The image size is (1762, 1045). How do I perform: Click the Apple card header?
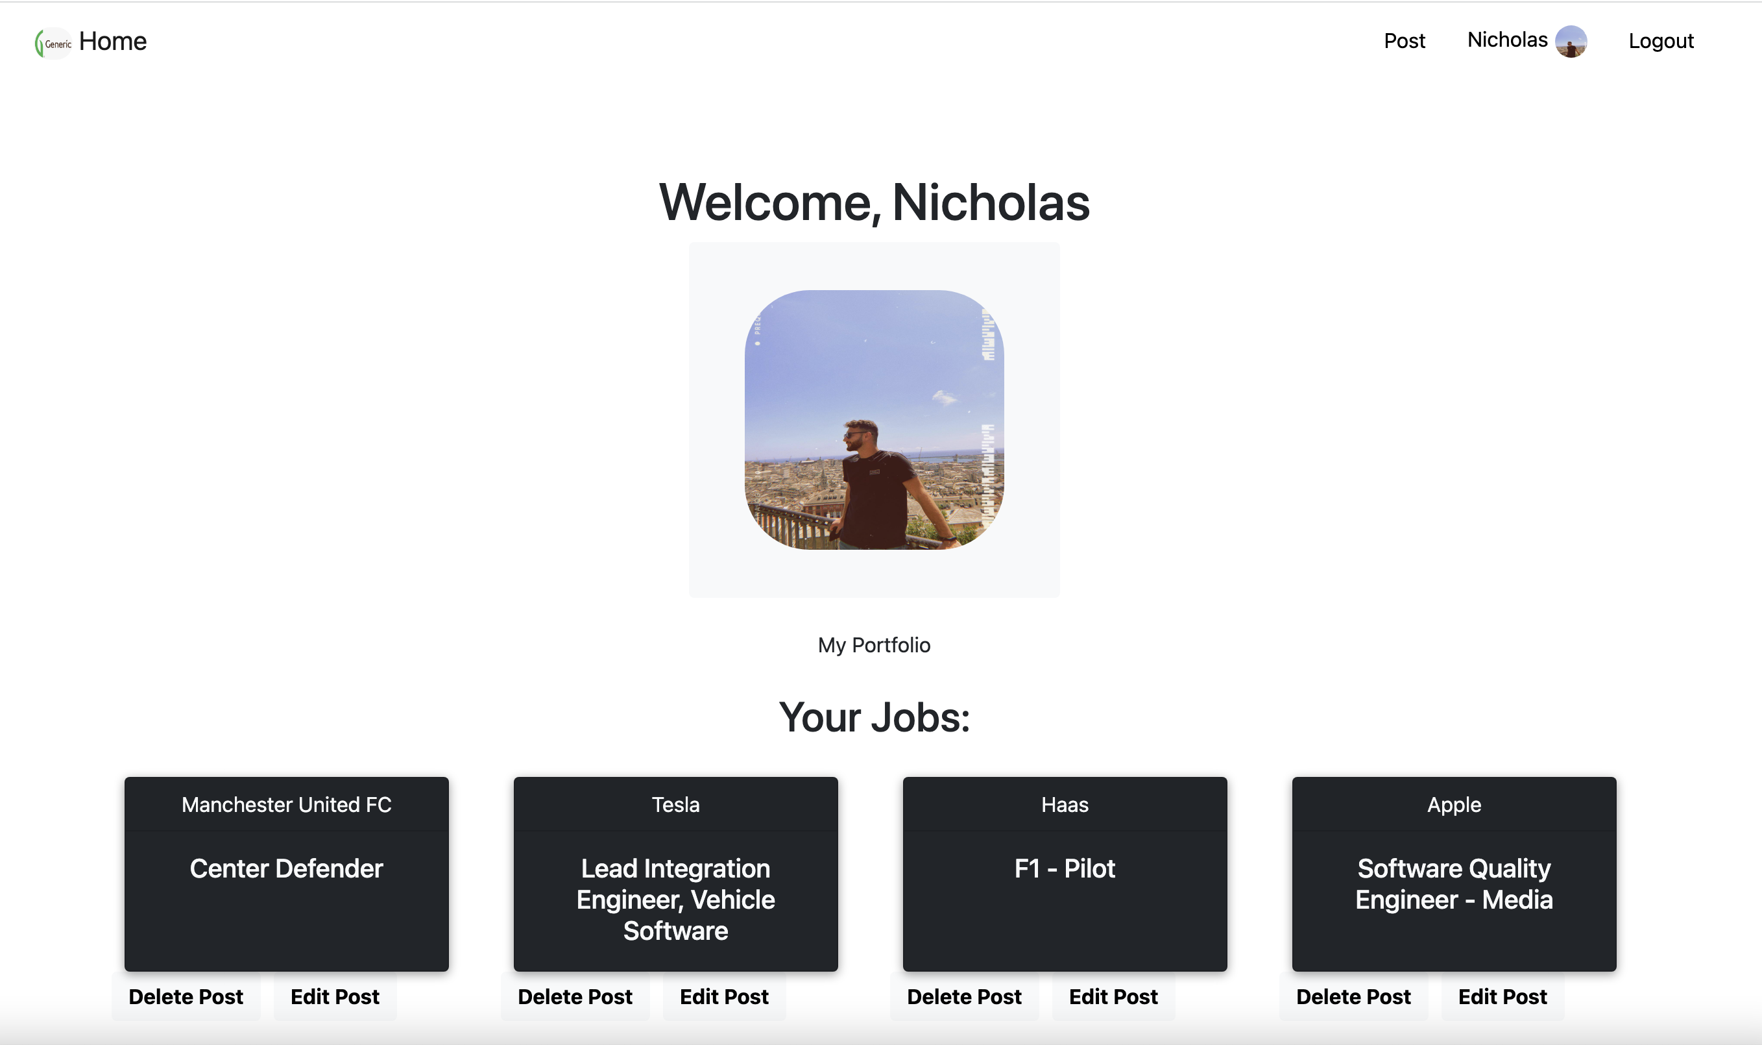pyautogui.click(x=1454, y=804)
